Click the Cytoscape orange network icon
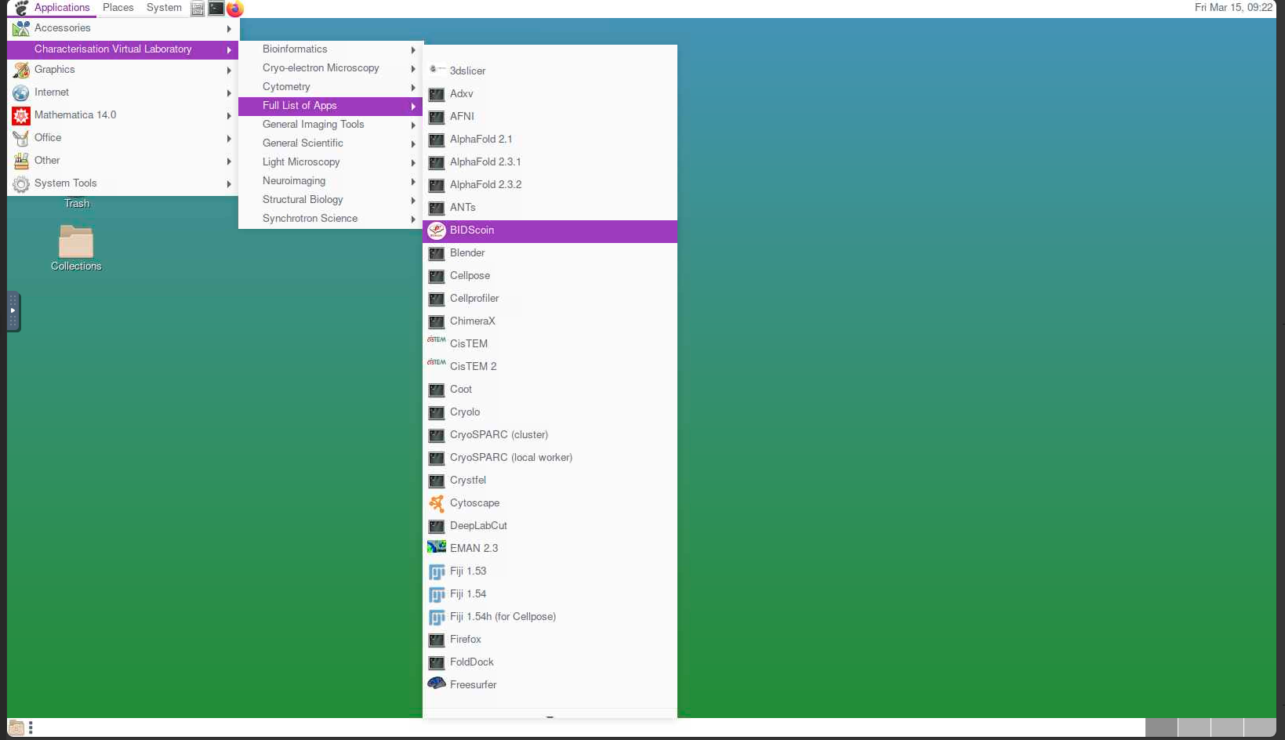The image size is (1285, 740). [x=437, y=503]
